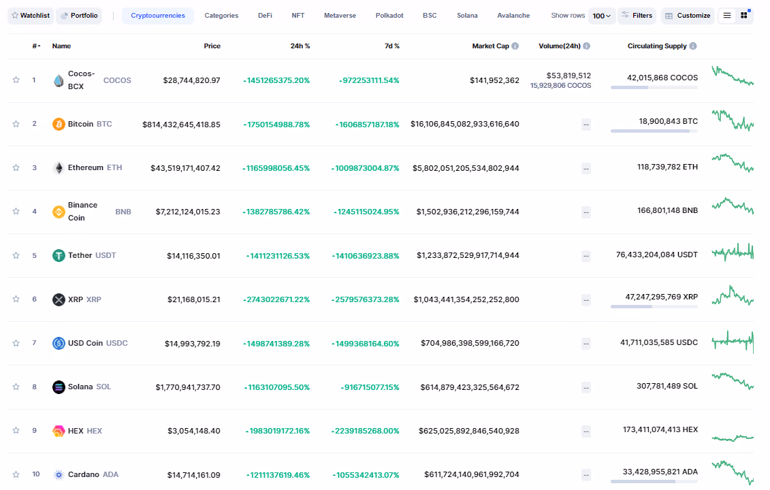Open the Show rows 100 dropdown
The height and width of the screenshot is (490, 770).
[x=602, y=16]
